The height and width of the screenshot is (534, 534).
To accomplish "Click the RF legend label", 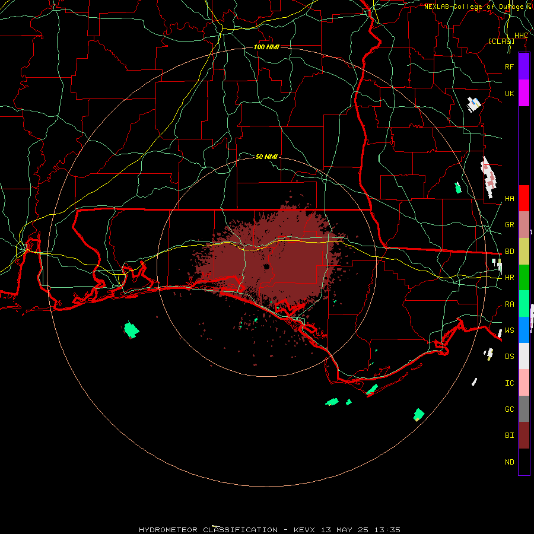I will click(x=509, y=66).
